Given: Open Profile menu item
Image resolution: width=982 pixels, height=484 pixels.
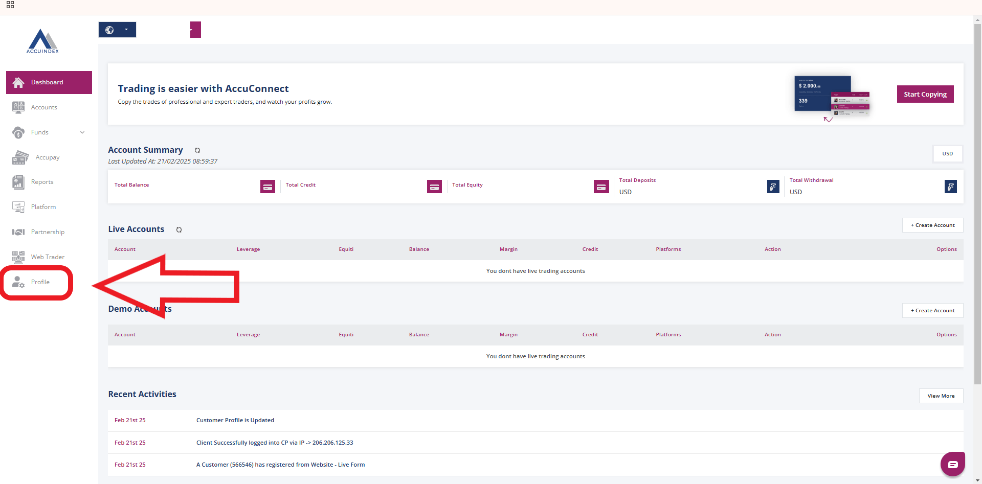Looking at the screenshot, I should [x=40, y=282].
